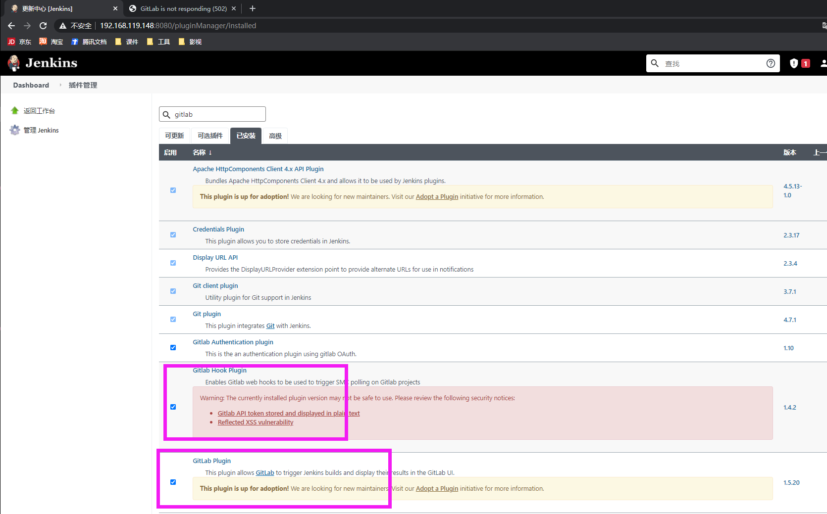Click the browser forward arrow
The image size is (827, 514).
point(27,26)
